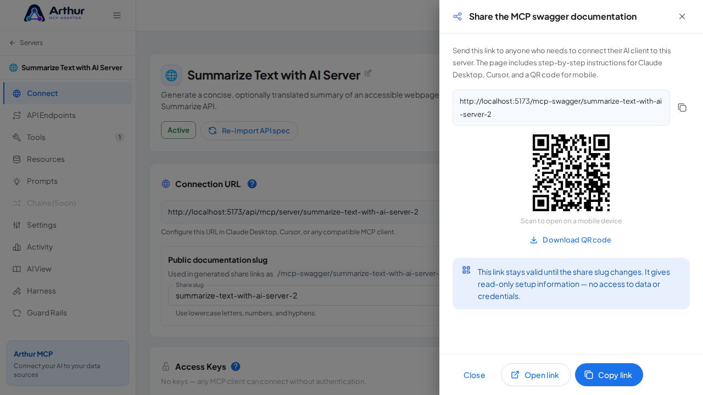Open Guard Rails in the sidebar
This screenshot has height=395, width=703.
pos(68,313)
